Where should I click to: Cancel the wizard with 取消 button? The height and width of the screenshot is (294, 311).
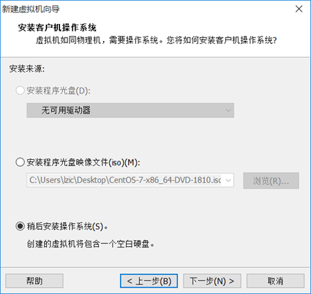pos(276,281)
